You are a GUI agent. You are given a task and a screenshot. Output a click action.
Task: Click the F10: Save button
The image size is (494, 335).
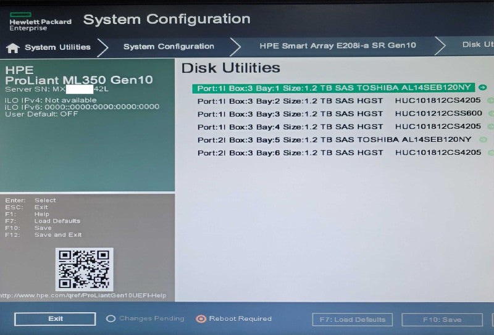442,320
